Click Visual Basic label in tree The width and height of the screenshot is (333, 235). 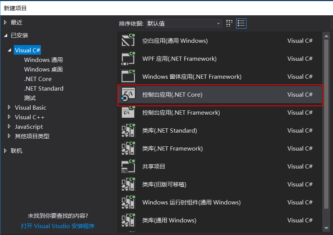pyautogui.click(x=31, y=107)
